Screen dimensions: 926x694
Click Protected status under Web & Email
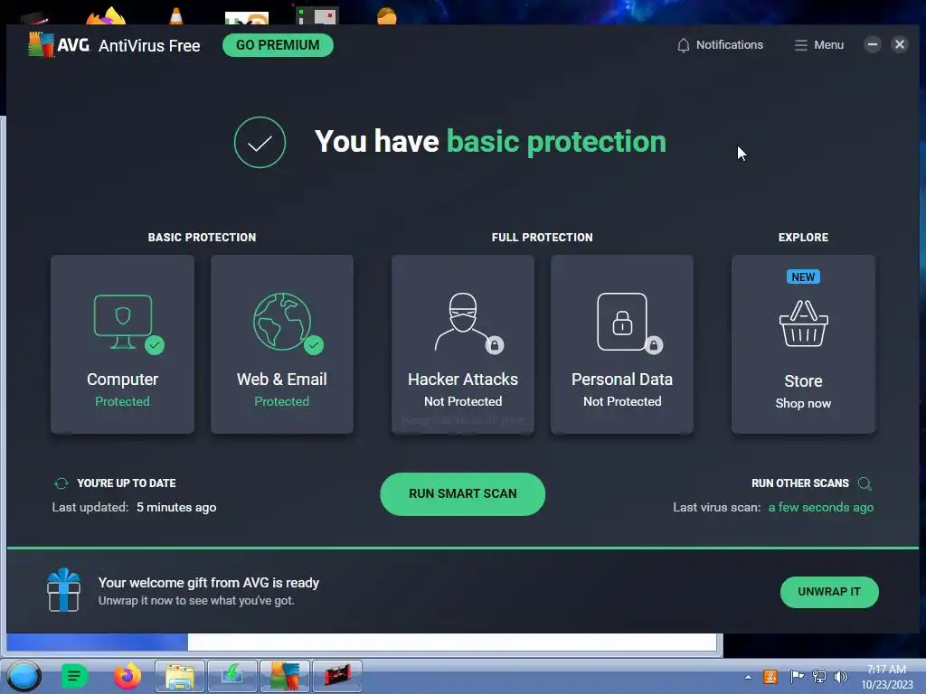[282, 401]
